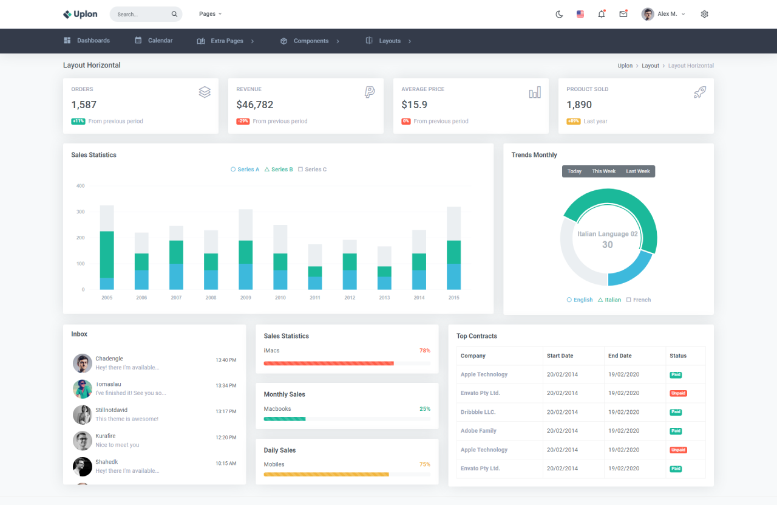777x505 pixels.
Task: Click the Calendar icon in navbar
Action: point(138,41)
